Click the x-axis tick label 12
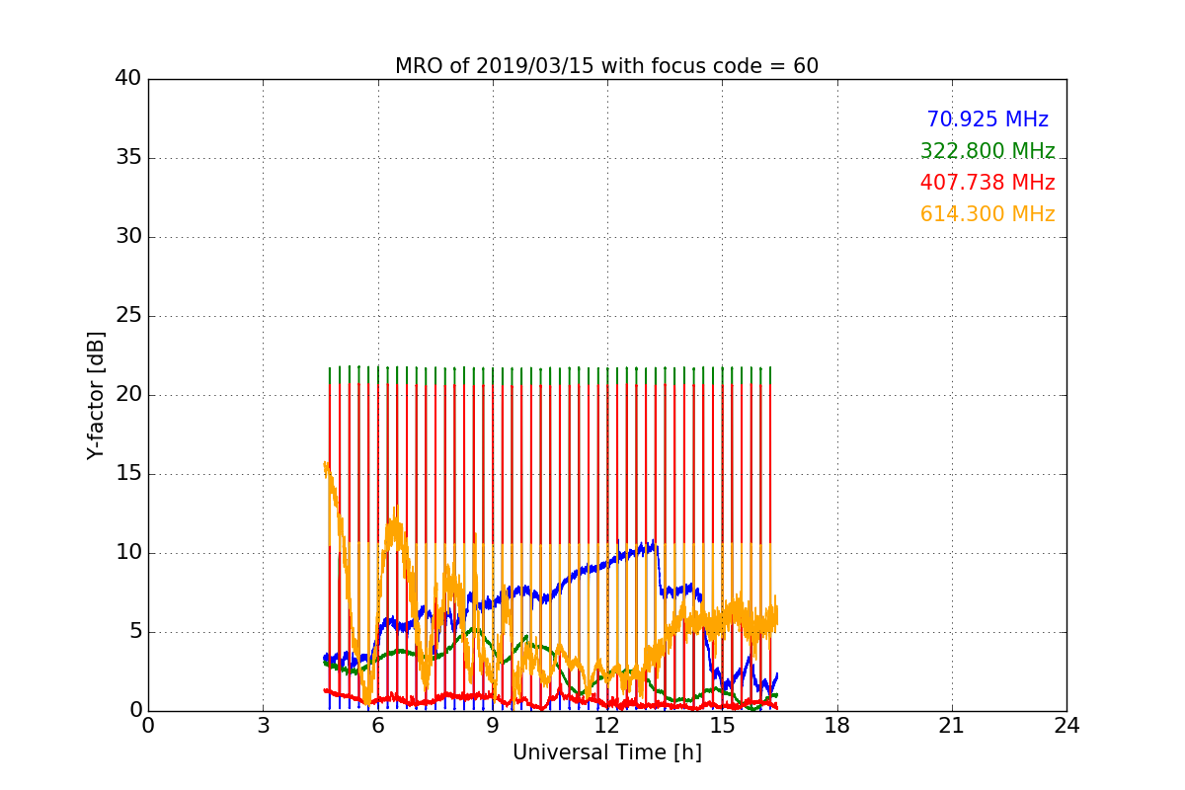The height and width of the screenshot is (790, 1185). pos(607,726)
